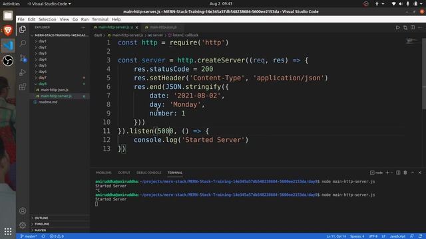Viewport: 426px width, 239px height.
Task: Open the Extensions view
Action: [23, 87]
